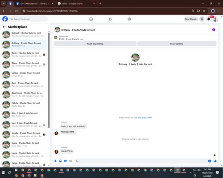223x178 pixels.
Task: Click the 'Hello, is this still available?' message
Action: tap(73, 126)
